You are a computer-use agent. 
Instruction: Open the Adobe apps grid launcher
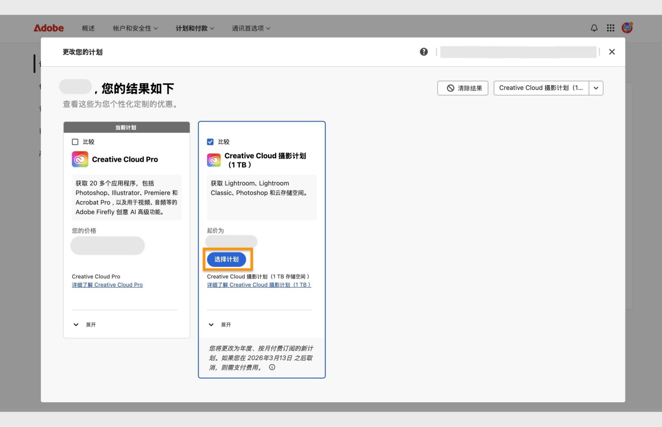tap(610, 28)
